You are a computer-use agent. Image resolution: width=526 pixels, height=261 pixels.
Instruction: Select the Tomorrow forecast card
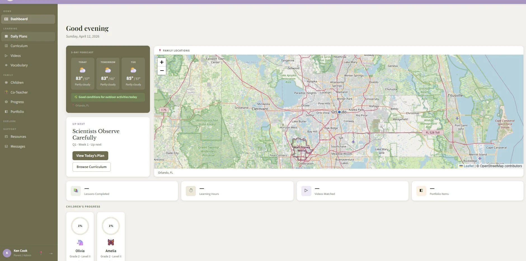(x=108, y=74)
